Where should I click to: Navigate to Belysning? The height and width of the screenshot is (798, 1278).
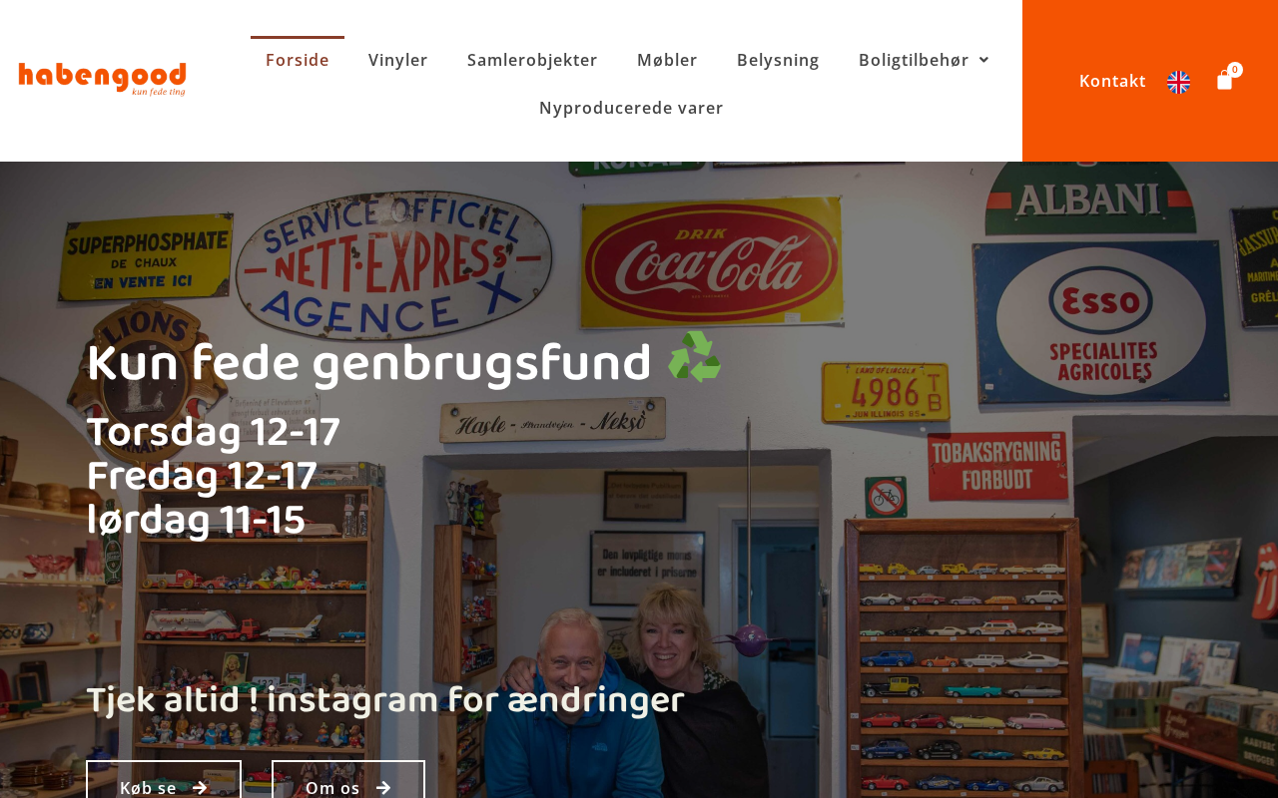[778, 60]
